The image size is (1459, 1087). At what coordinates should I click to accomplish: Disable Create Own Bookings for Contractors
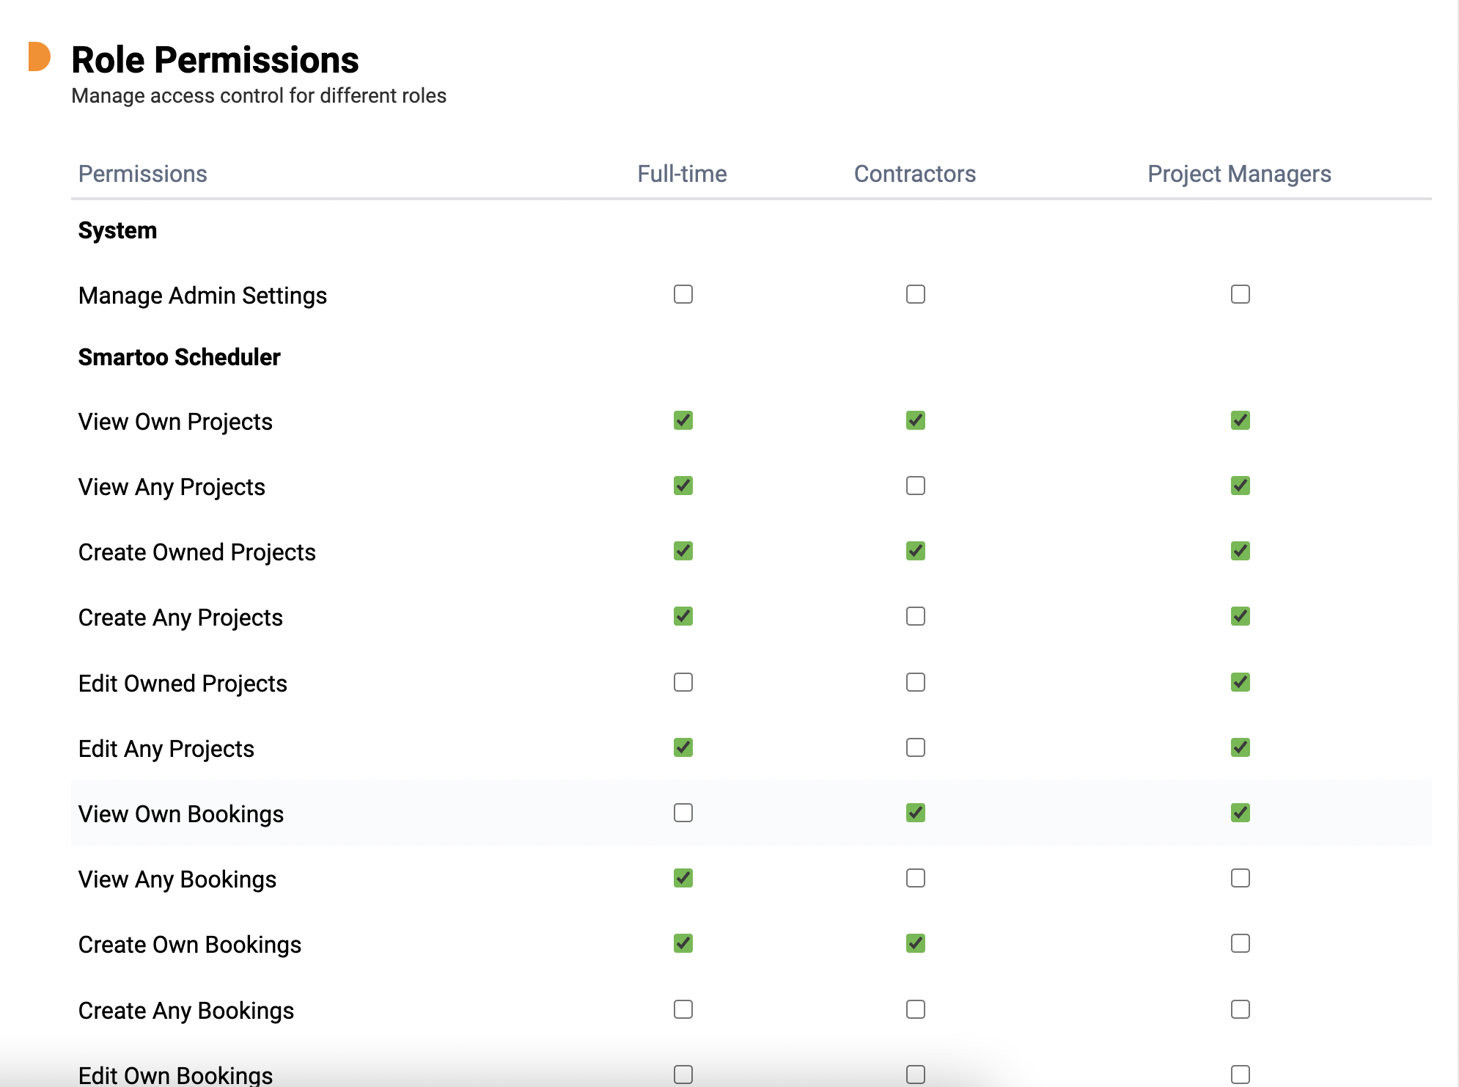click(914, 943)
